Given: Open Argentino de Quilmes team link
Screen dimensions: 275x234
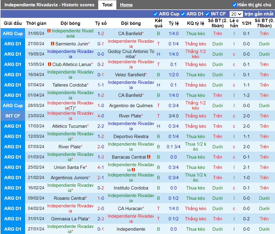Looking at the screenshot, I should click(x=131, y=106).
